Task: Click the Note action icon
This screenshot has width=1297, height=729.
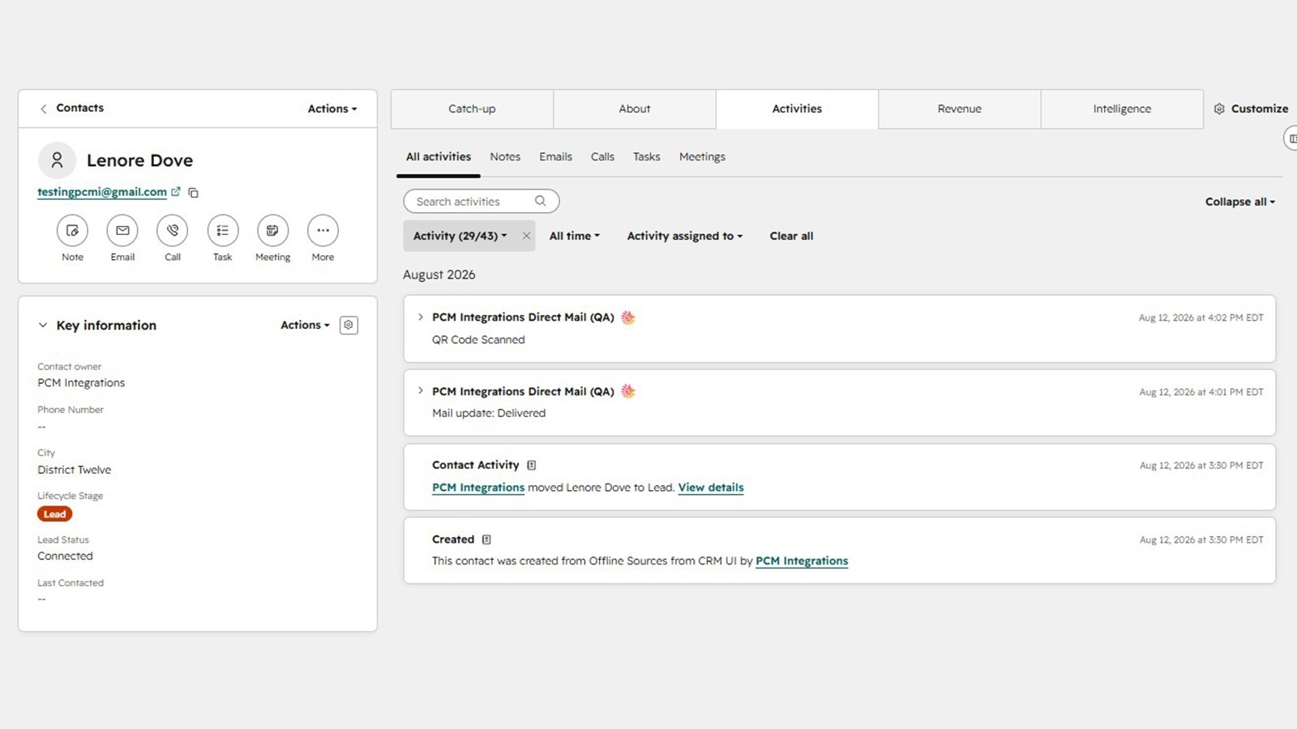Action: click(72, 231)
